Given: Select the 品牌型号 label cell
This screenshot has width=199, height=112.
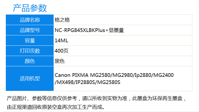Looking at the screenshot, I should pyautogui.click(x=30, y=30).
